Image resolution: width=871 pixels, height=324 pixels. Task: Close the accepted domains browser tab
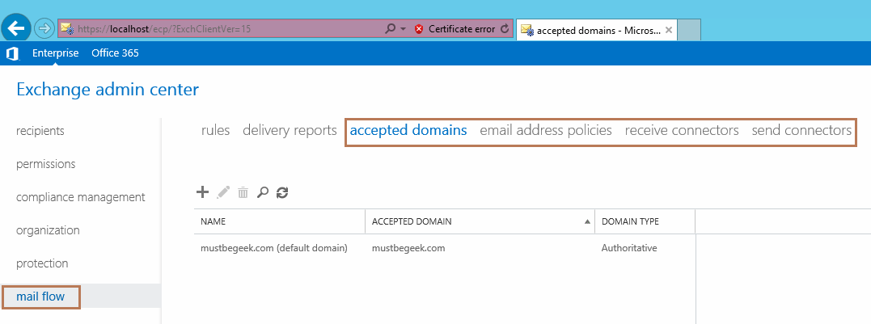668,31
